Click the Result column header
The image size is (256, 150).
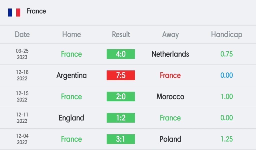point(121,34)
